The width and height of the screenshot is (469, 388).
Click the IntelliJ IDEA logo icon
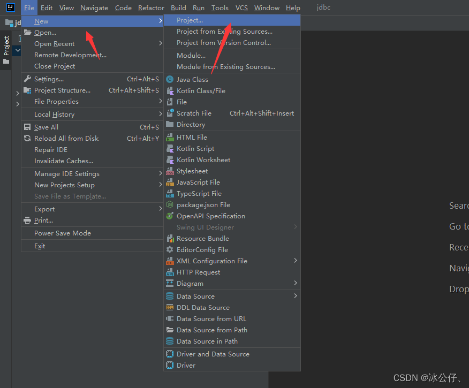coord(11,7)
